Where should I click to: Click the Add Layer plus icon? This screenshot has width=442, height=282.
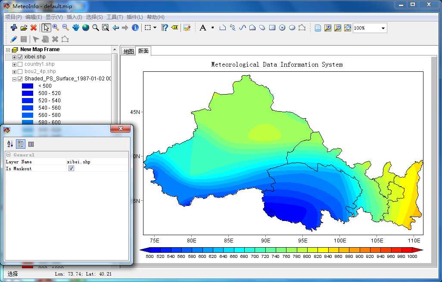(x=14, y=28)
